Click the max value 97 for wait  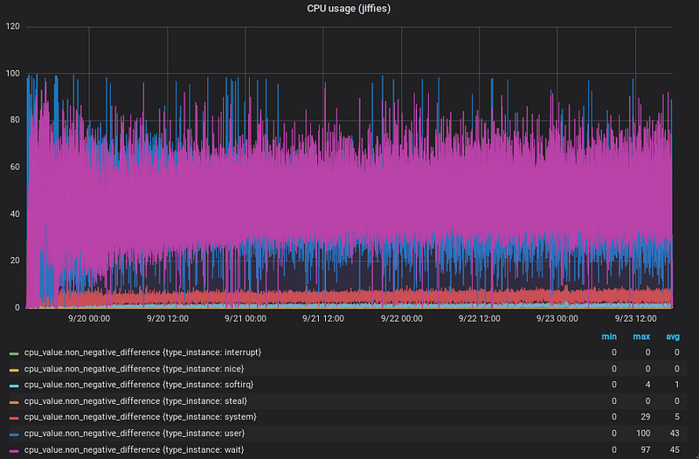pyautogui.click(x=645, y=449)
